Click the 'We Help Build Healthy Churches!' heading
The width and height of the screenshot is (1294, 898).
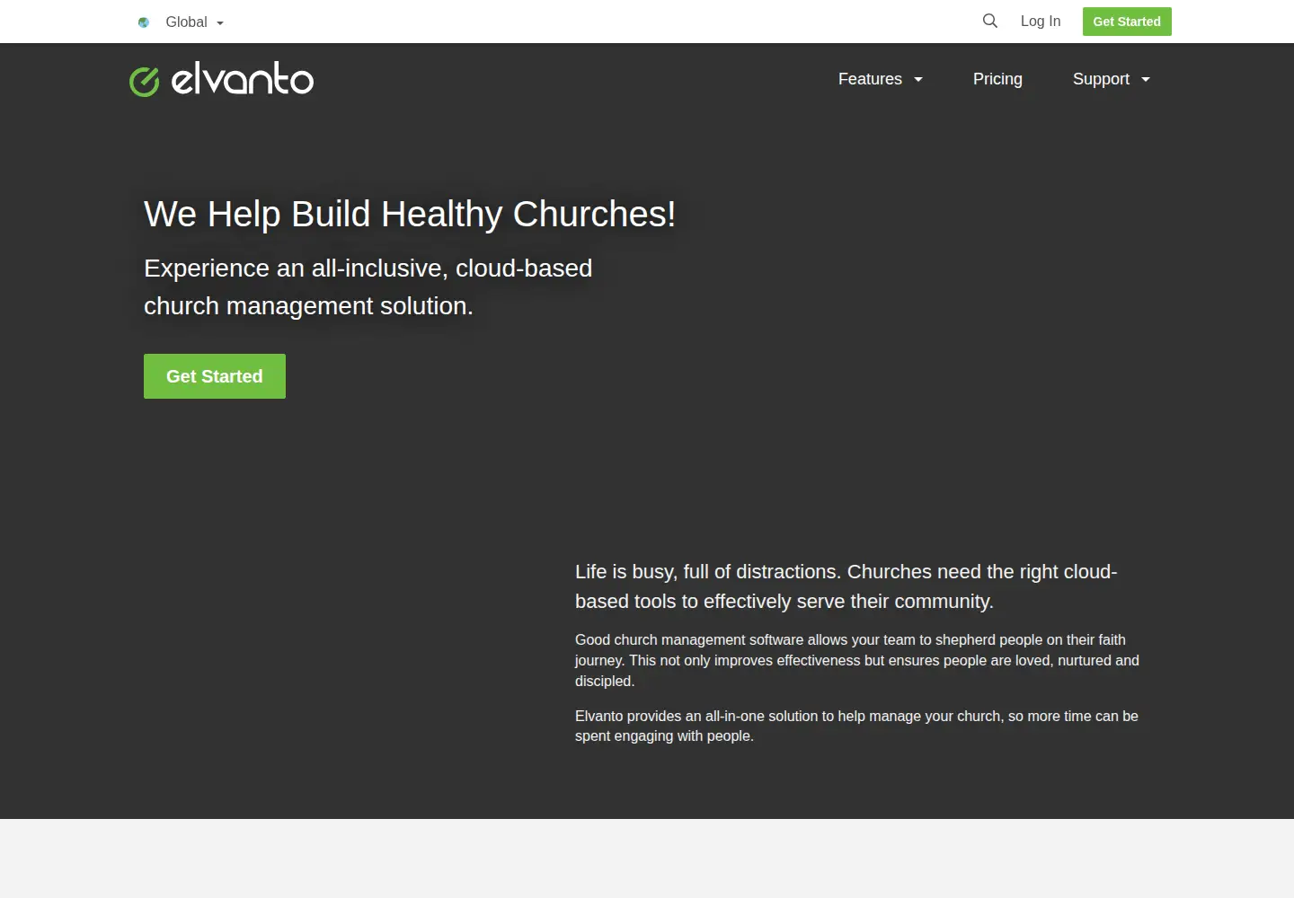tap(410, 215)
